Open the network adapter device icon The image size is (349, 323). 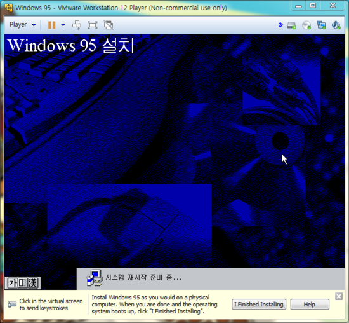coord(321,25)
